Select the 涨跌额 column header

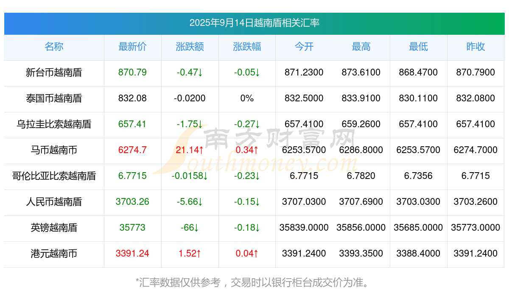[190, 47]
